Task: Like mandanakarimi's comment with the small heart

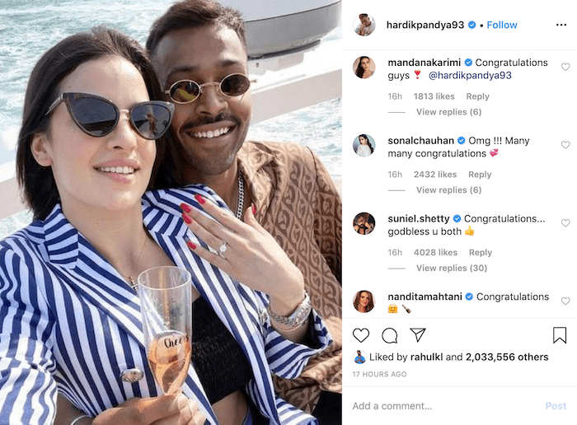Action: point(565,67)
